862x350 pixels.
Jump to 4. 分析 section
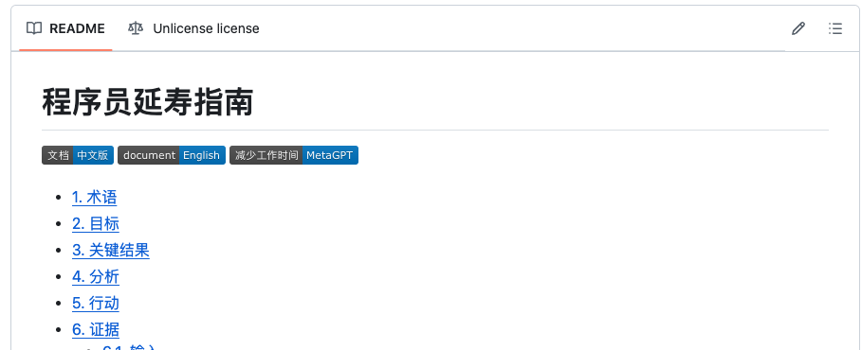(x=96, y=276)
